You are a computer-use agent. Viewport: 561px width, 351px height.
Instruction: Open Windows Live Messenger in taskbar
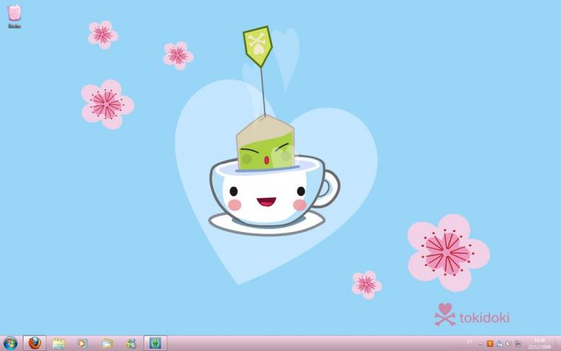click(x=131, y=344)
